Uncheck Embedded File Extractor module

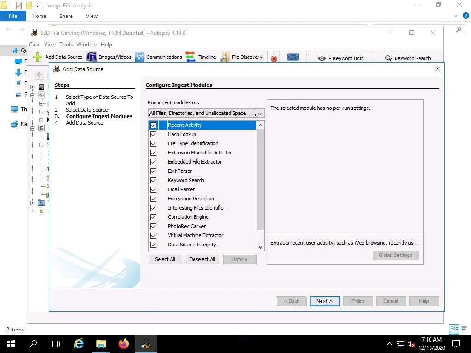(x=153, y=162)
